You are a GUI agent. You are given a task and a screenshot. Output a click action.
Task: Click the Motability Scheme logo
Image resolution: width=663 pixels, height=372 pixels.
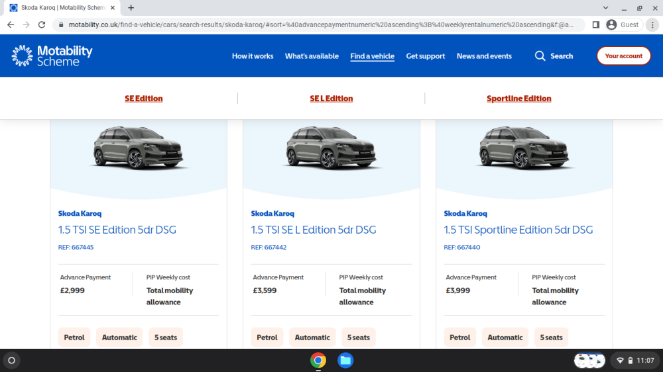[52, 56]
